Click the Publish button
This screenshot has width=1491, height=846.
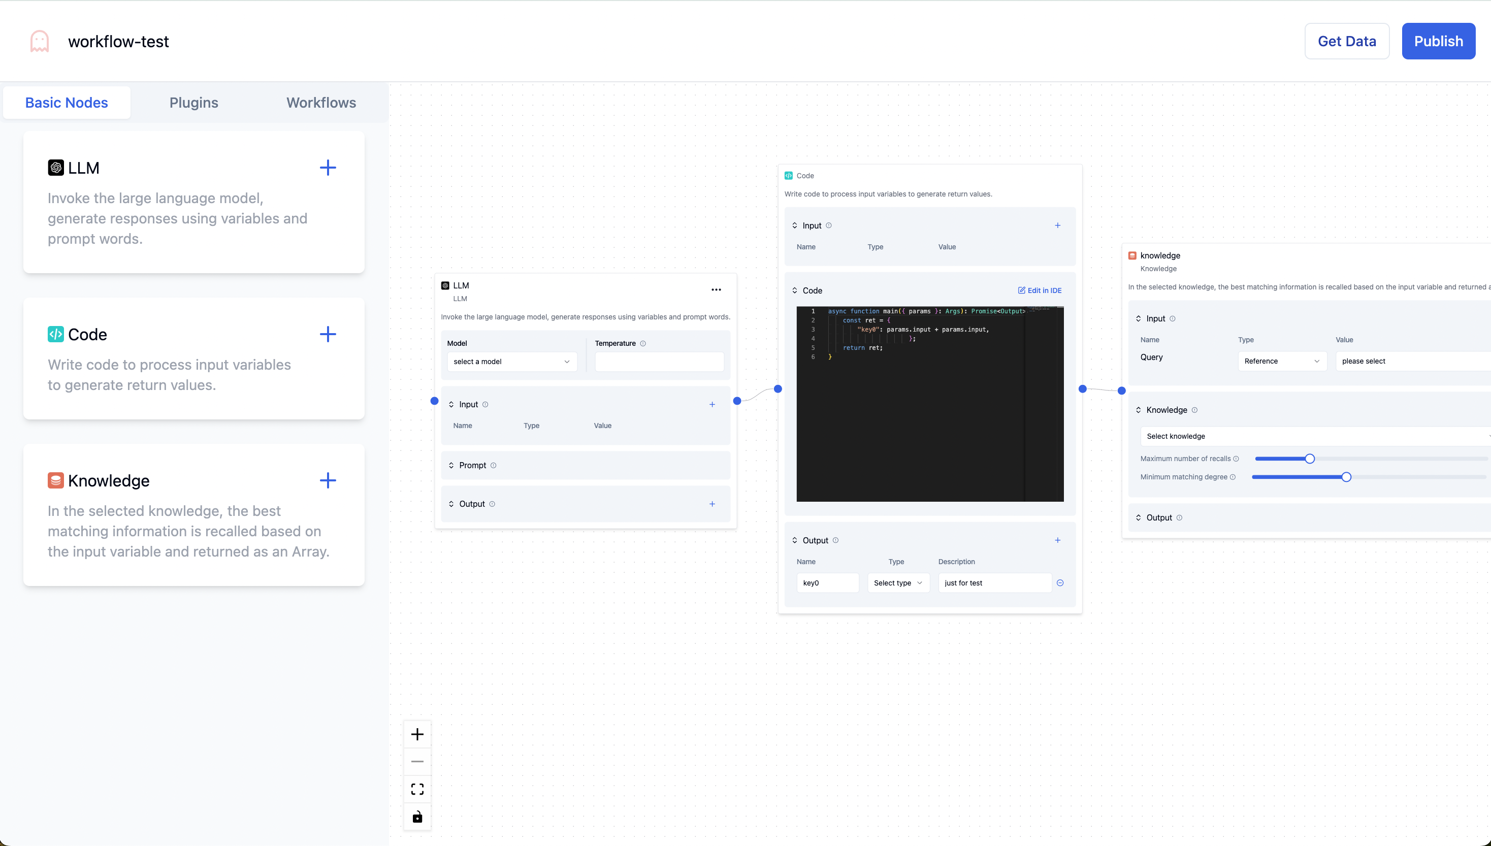click(1438, 41)
